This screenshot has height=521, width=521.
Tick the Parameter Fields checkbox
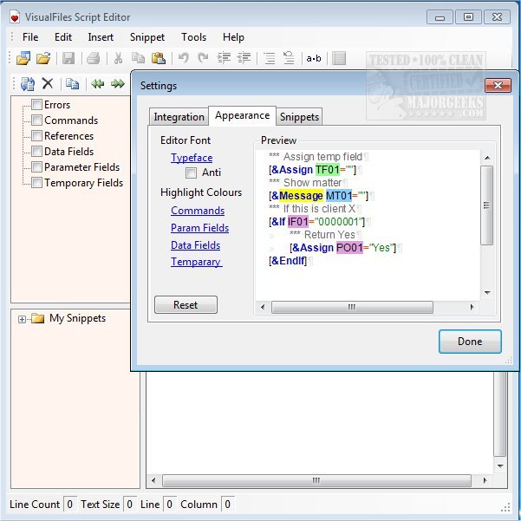pos(36,166)
